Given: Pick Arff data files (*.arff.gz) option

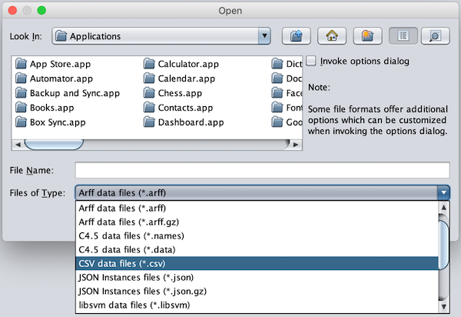Looking at the screenshot, I should [257, 222].
